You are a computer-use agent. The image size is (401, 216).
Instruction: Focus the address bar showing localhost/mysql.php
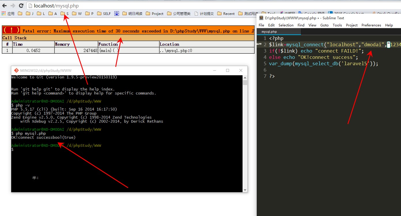click(213, 6)
